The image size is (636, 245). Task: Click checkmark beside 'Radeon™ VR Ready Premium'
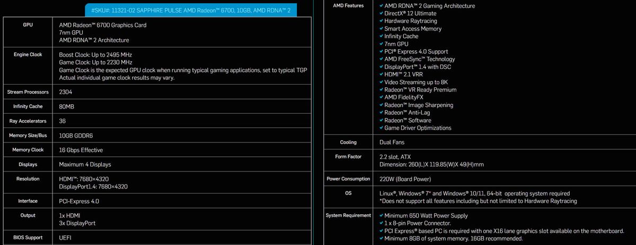382,89
